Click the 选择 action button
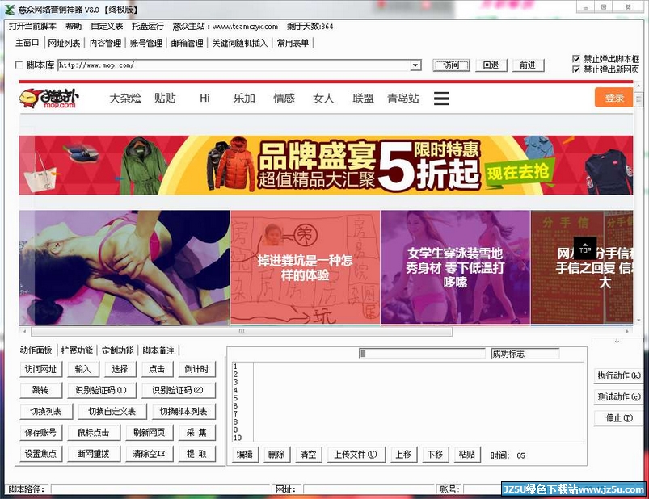The width and height of the screenshot is (649, 499). 120,369
